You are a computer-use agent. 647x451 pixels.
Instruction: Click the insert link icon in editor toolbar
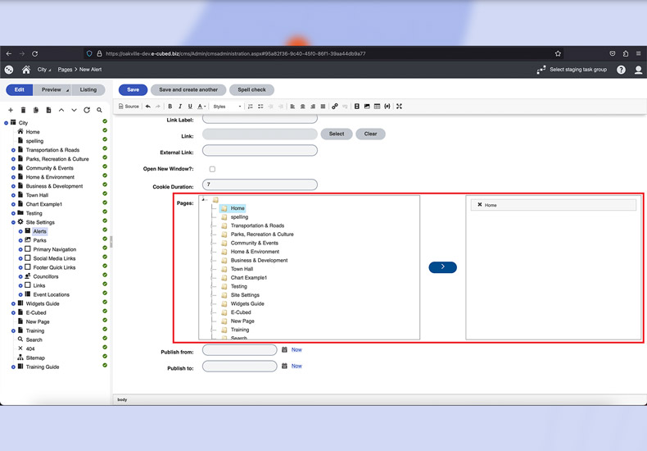pos(335,107)
